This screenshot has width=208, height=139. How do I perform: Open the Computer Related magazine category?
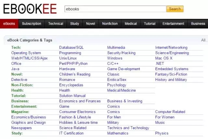coord(170,112)
